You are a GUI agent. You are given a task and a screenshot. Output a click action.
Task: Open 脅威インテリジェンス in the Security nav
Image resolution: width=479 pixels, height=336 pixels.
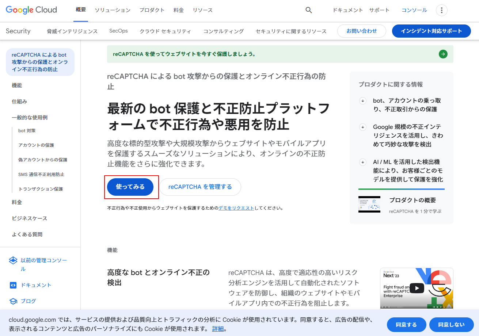coord(72,31)
